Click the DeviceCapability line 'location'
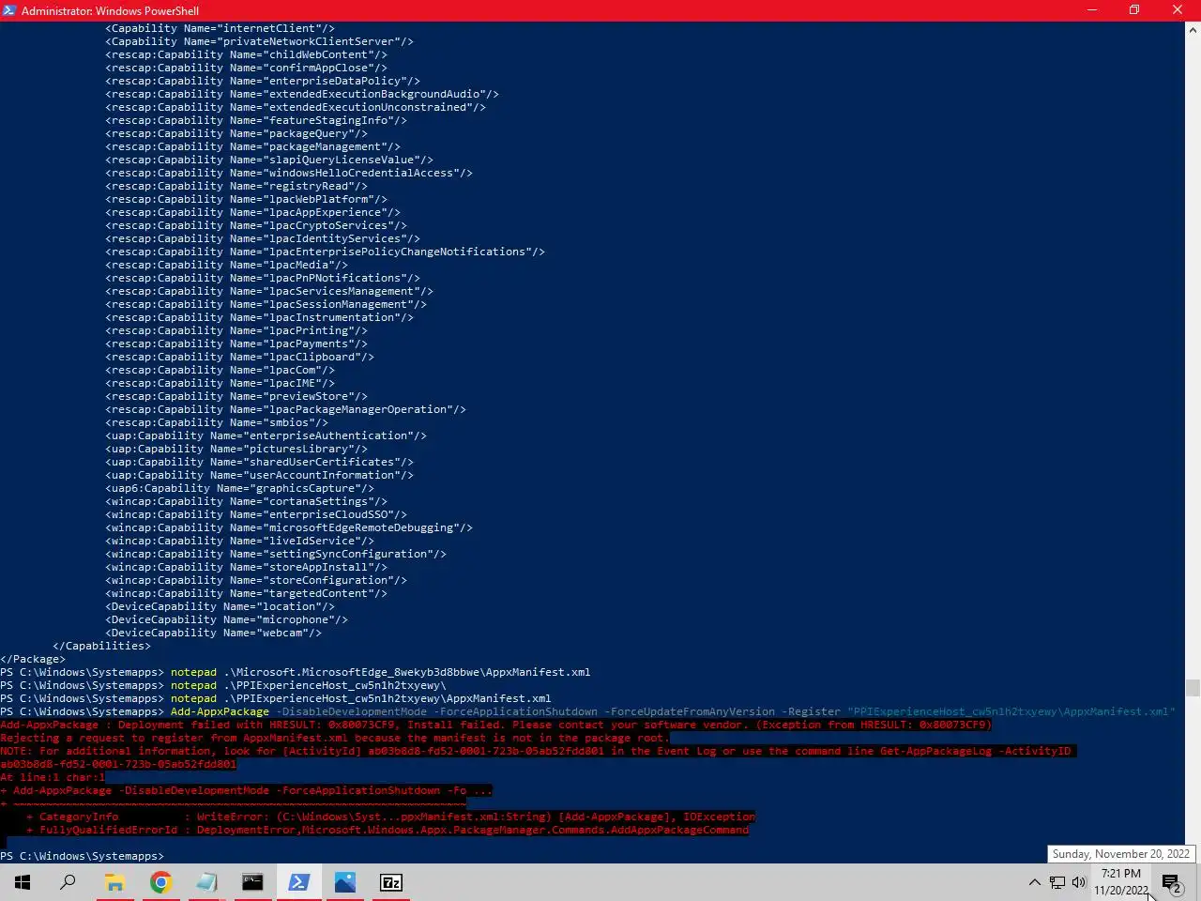 [220, 606]
